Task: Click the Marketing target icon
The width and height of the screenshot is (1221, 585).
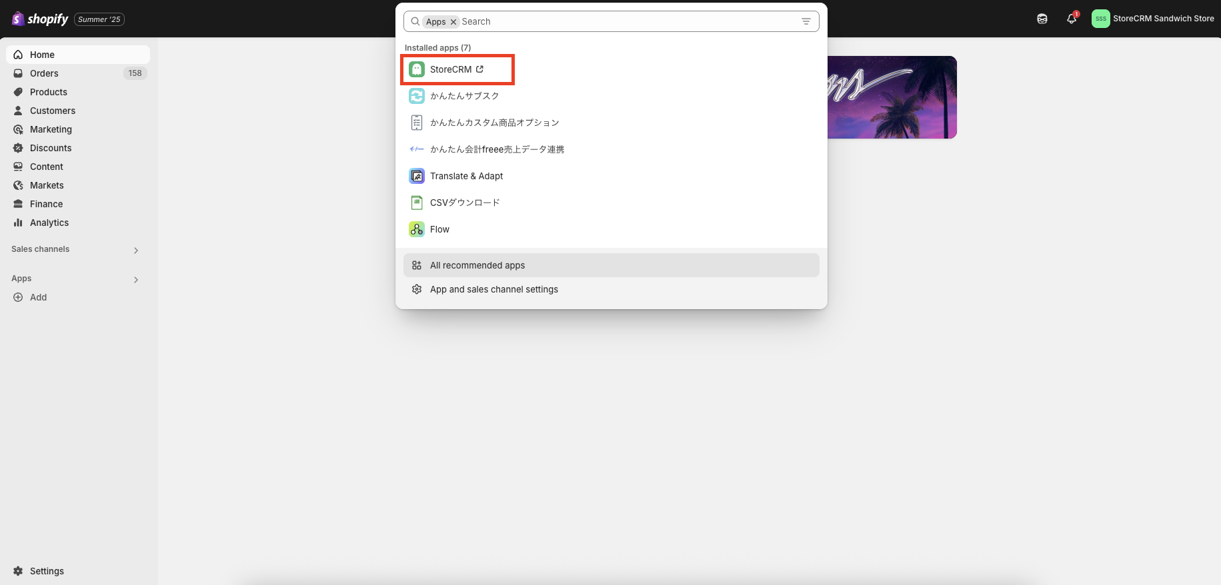Action: point(18,129)
